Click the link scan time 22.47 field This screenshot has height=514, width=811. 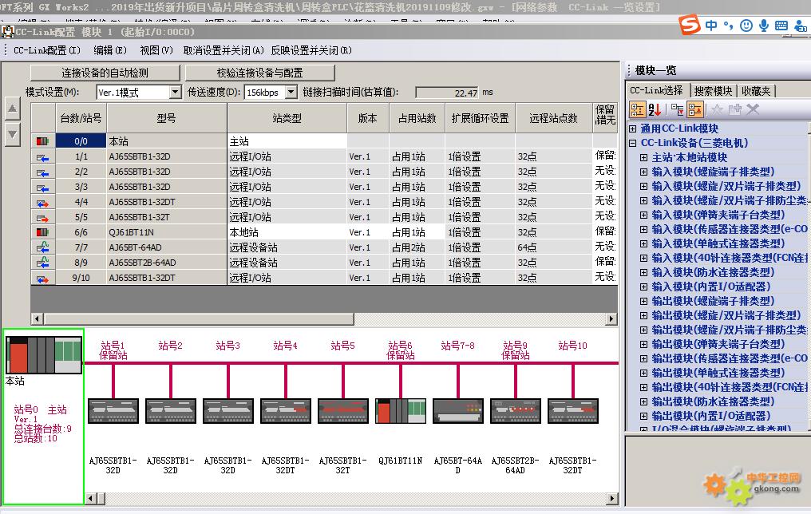pos(447,93)
